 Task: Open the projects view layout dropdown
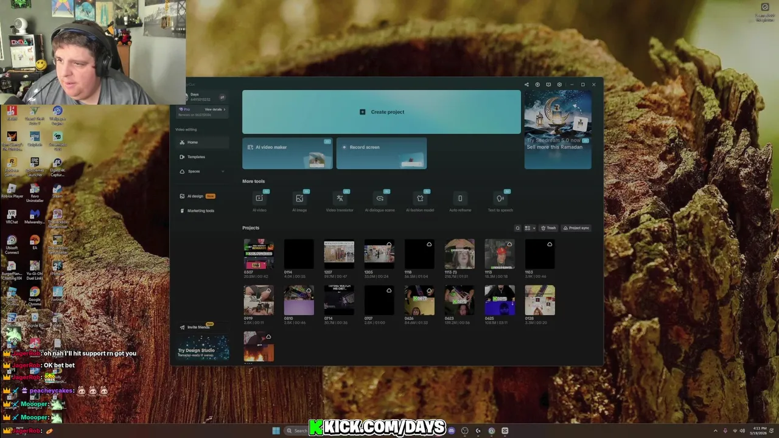click(x=529, y=228)
